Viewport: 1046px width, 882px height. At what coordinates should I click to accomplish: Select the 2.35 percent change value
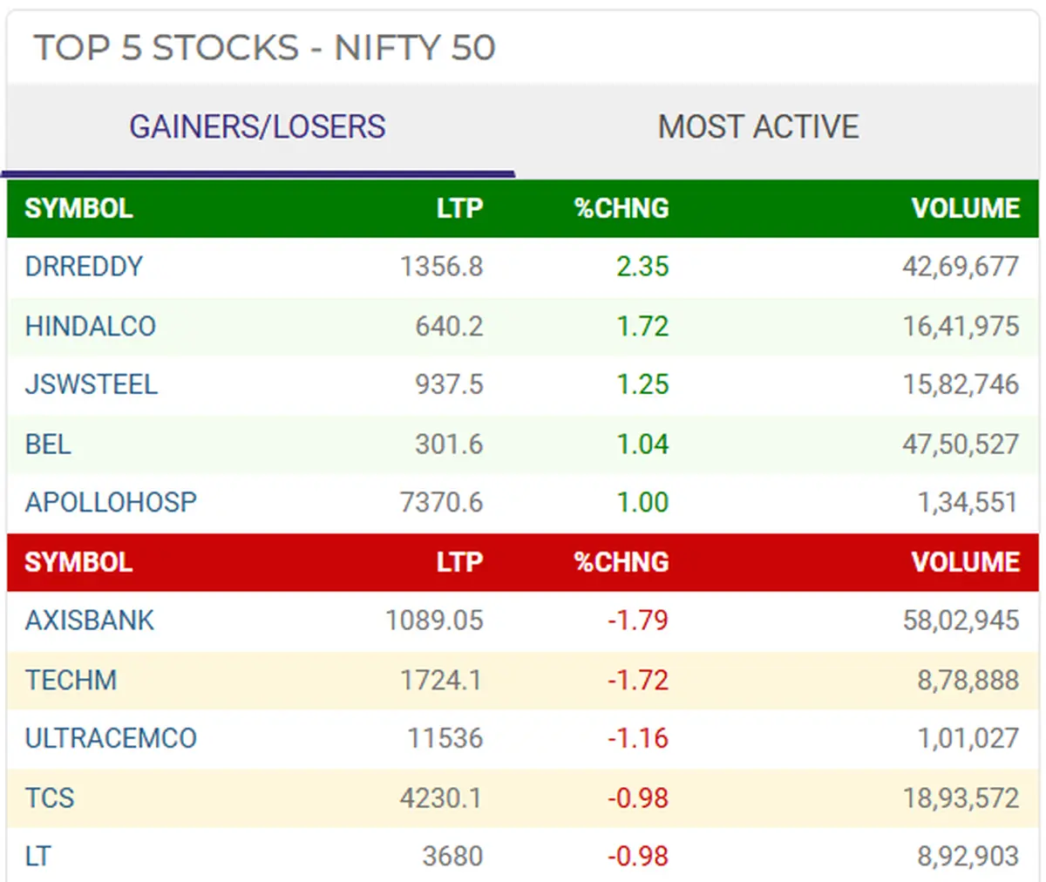point(643,267)
